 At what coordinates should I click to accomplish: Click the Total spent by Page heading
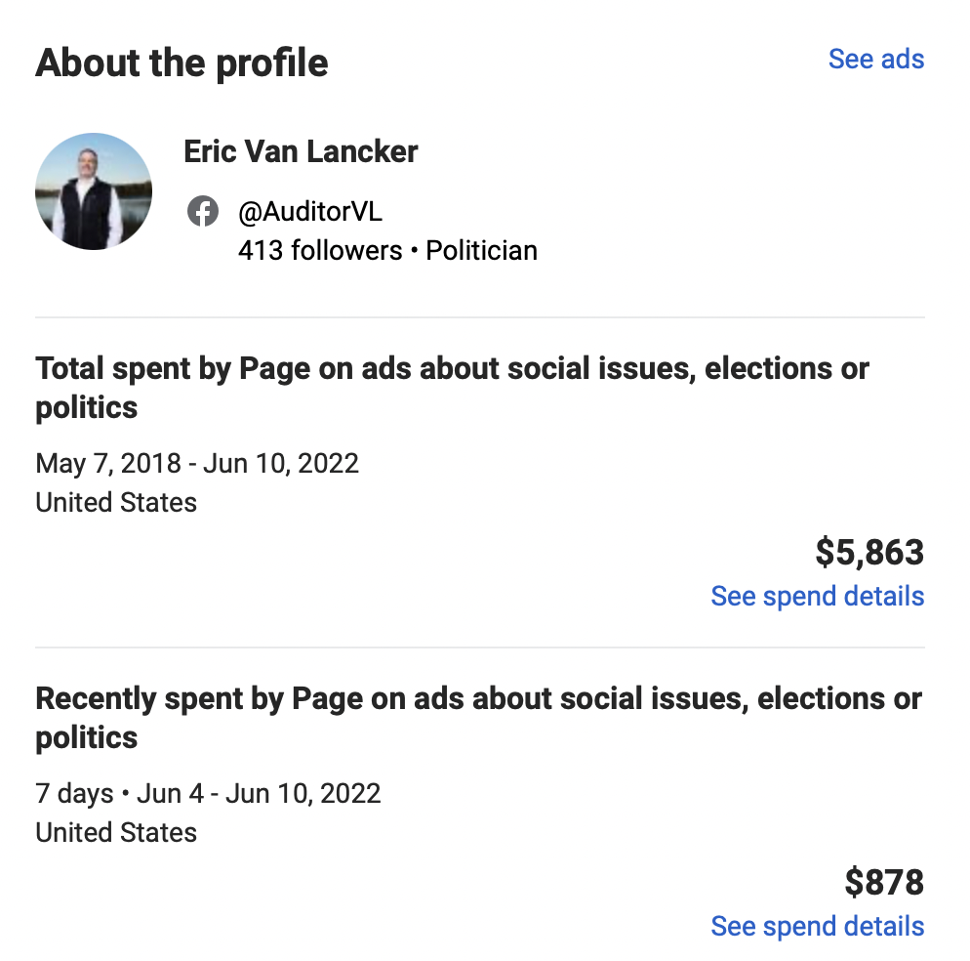[452, 388]
